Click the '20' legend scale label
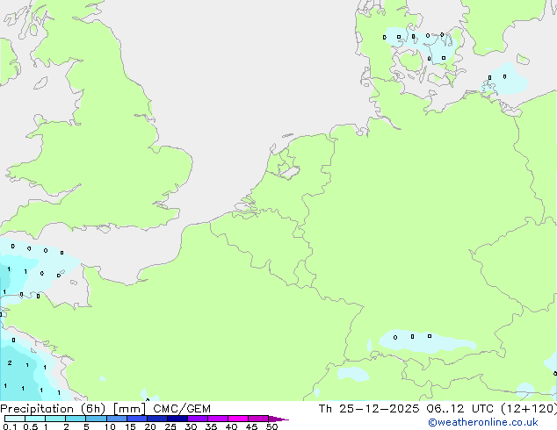 150,426
